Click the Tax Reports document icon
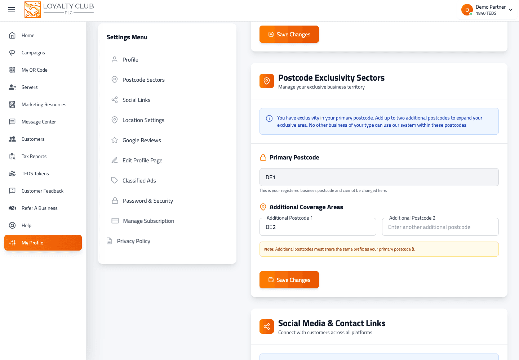 [12, 156]
